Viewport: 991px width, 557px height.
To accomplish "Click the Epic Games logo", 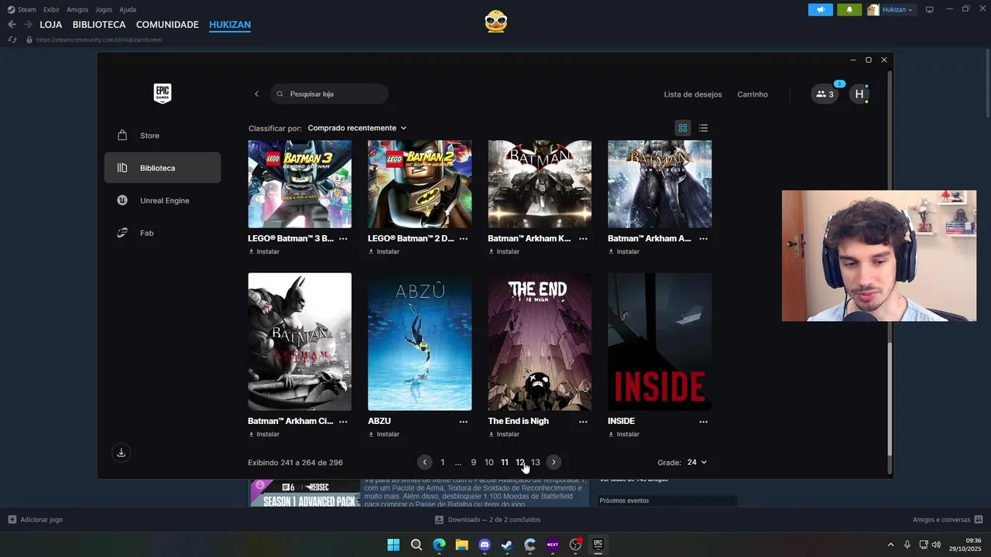I will pos(162,94).
